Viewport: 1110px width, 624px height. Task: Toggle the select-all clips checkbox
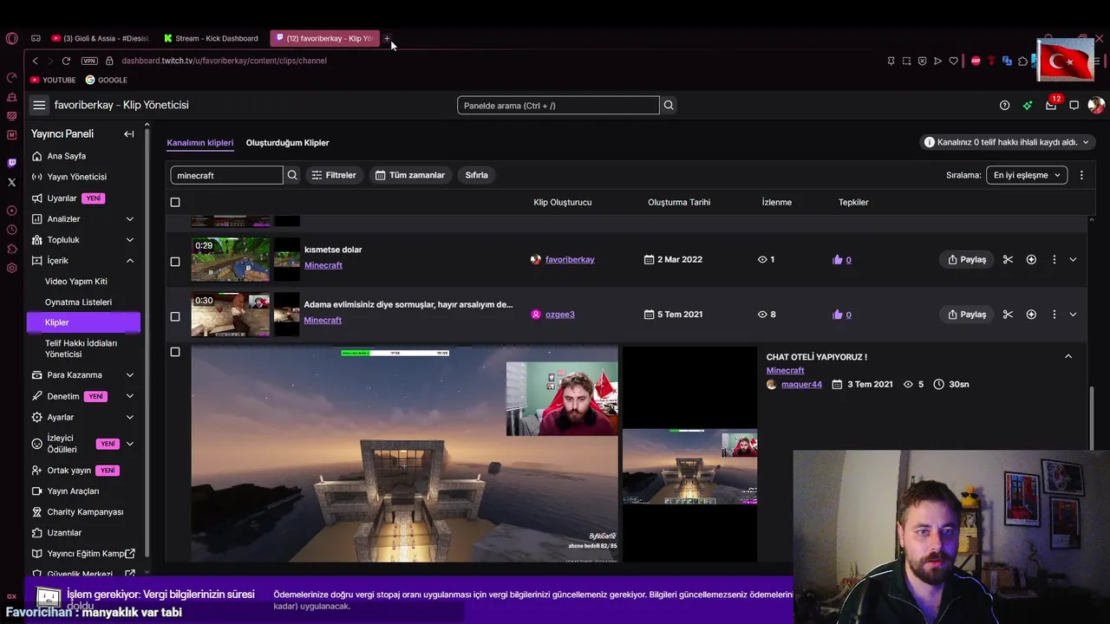(x=175, y=202)
